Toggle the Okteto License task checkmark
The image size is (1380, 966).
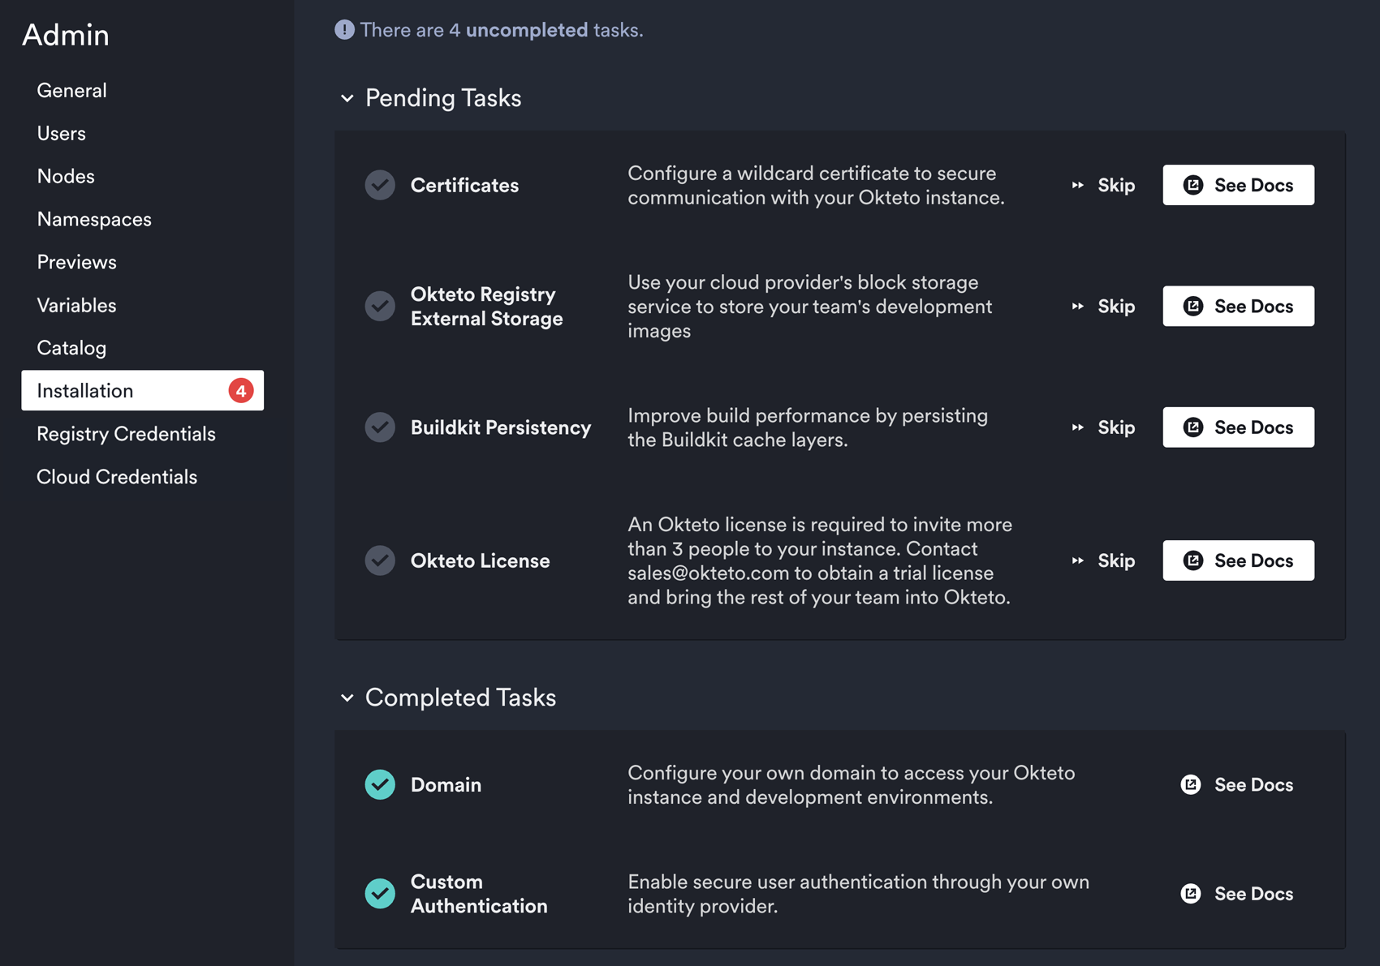point(380,560)
